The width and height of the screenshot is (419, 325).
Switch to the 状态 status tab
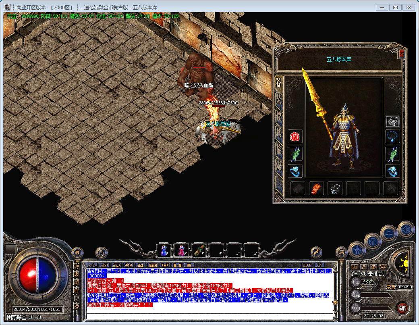tap(279, 99)
